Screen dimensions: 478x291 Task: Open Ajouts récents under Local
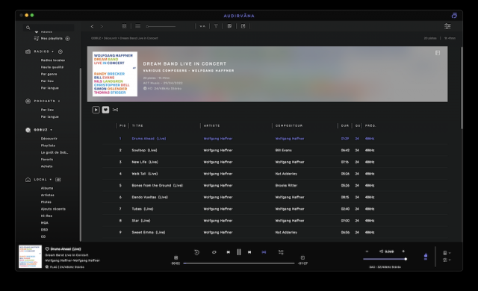(x=53, y=209)
